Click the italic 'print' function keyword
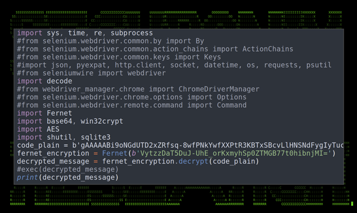Image resolution: width=357 pixels, height=213 pixels. (27, 178)
